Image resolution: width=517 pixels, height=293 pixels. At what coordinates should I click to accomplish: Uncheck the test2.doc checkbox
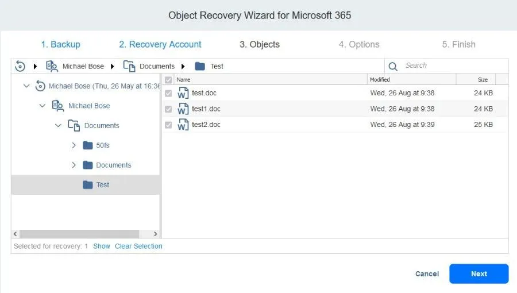(168, 125)
